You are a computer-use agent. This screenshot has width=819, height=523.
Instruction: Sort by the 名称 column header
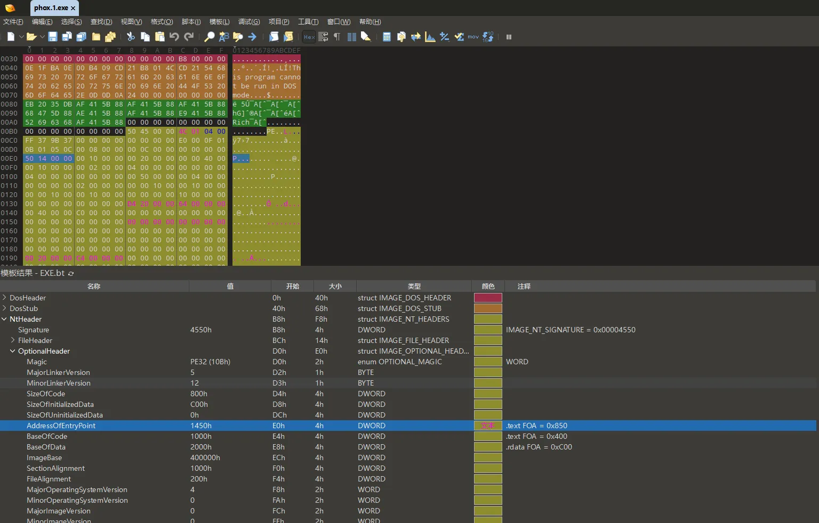point(94,286)
